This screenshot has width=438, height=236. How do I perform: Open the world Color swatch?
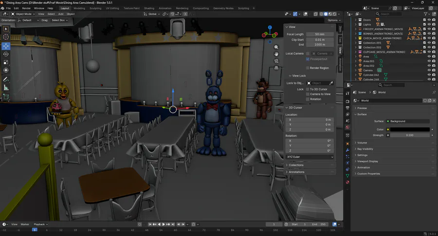(410, 129)
